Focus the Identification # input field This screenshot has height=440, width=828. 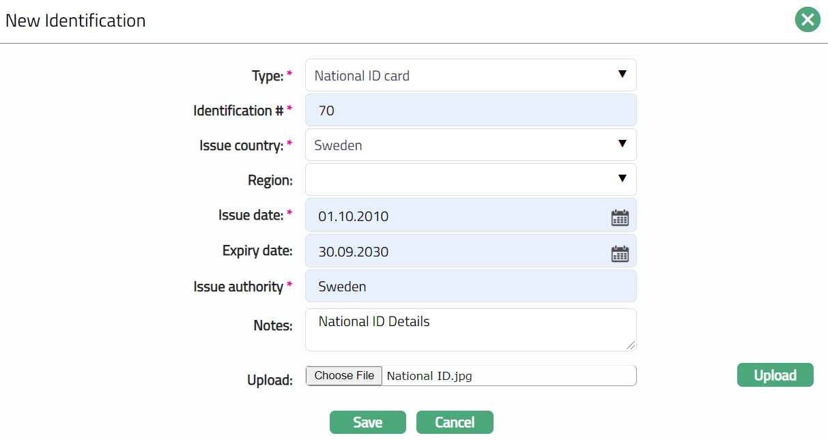click(x=470, y=110)
